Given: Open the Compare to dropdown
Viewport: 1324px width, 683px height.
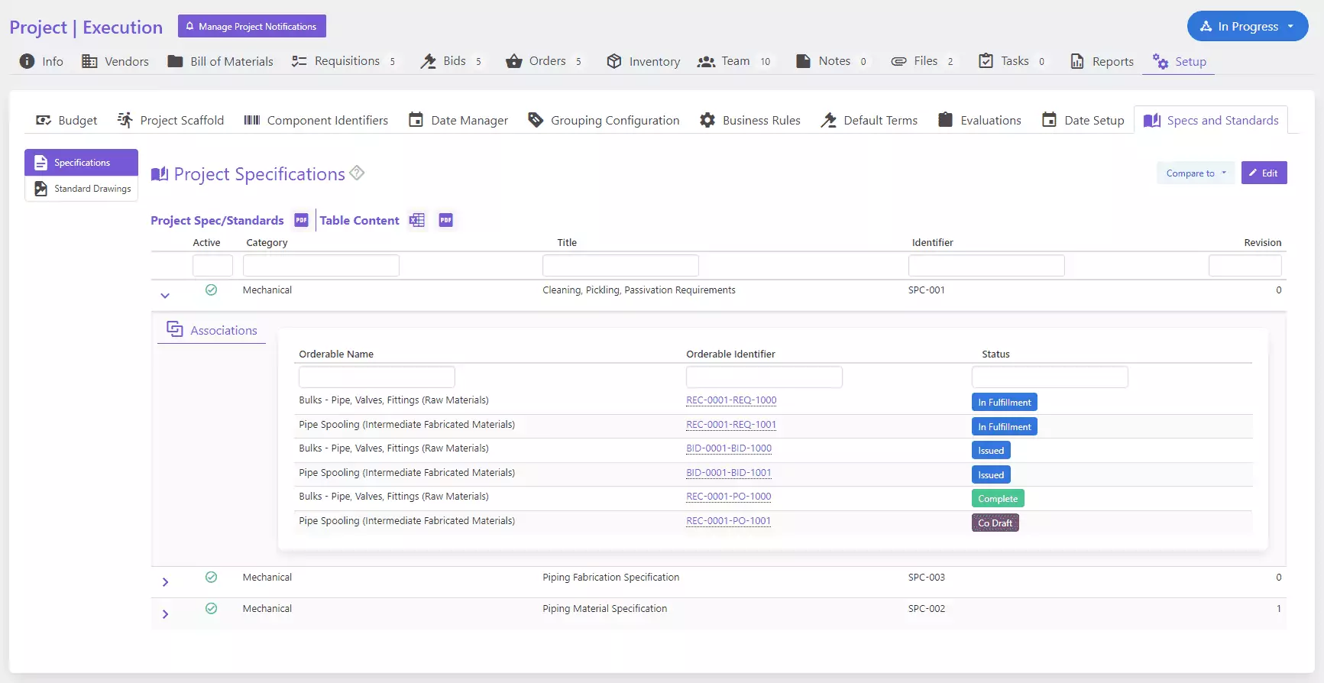Looking at the screenshot, I should [1196, 173].
